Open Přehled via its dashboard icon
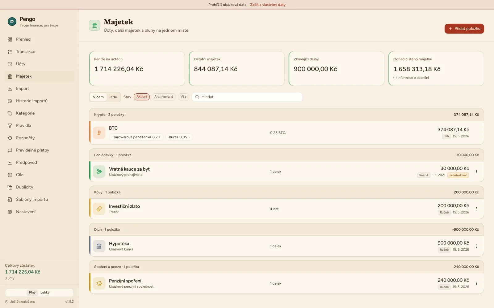 pos(10,39)
